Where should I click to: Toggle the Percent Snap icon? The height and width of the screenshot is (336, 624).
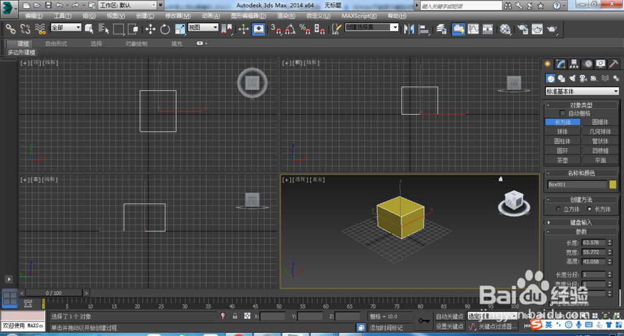tap(305, 29)
